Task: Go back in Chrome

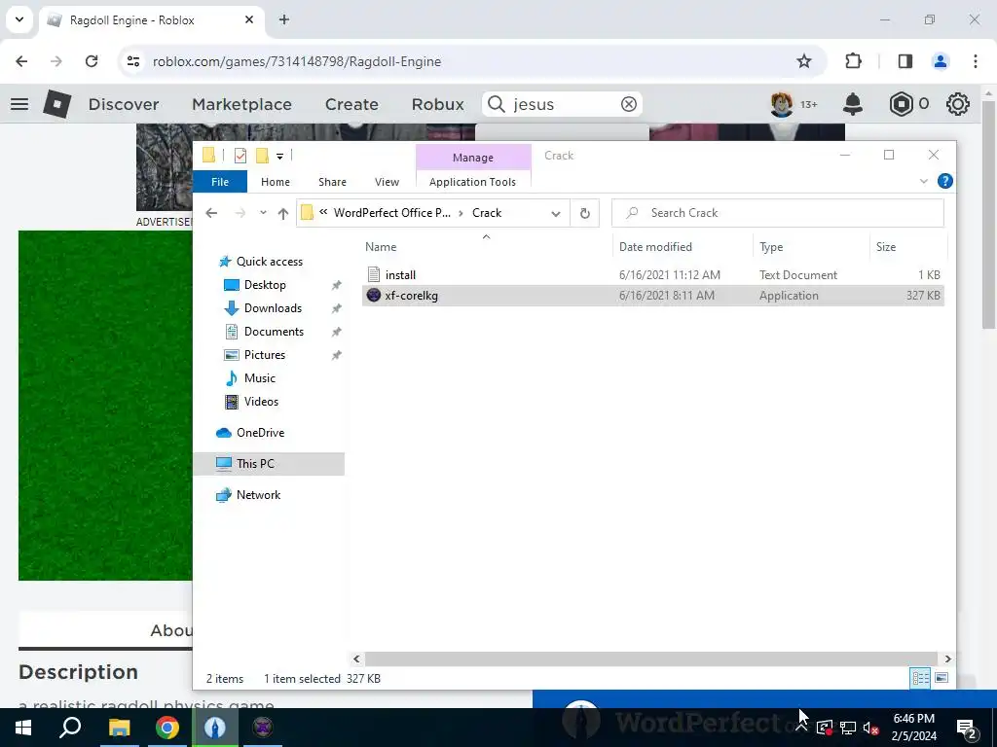Action: click(x=21, y=61)
